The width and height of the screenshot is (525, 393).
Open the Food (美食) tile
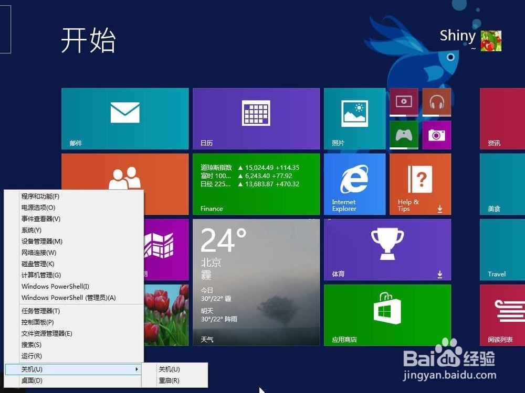[x=502, y=184]
